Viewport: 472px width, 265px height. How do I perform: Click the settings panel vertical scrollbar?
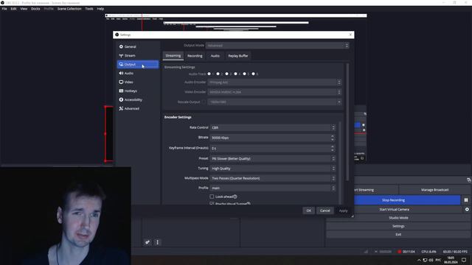click(347, 121)
